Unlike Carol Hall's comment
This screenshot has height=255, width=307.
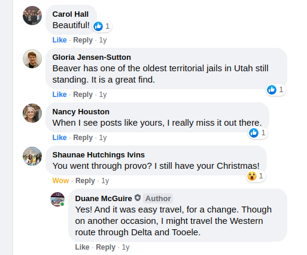coord(59,40)
